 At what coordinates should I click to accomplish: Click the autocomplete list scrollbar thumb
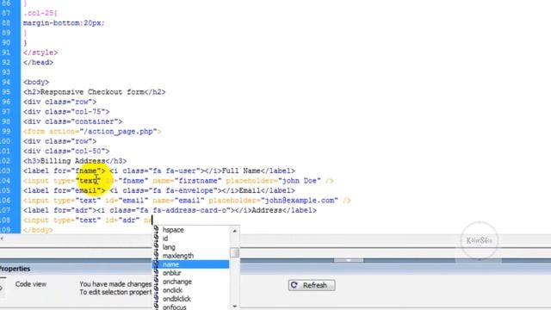pyautogui.click(x=234, y=252)
